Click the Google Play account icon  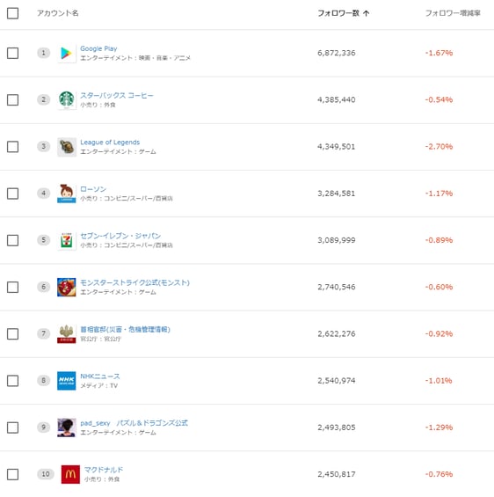67,54
